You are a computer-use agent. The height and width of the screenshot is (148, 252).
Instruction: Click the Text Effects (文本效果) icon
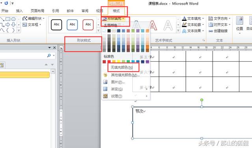pos(184,31)
